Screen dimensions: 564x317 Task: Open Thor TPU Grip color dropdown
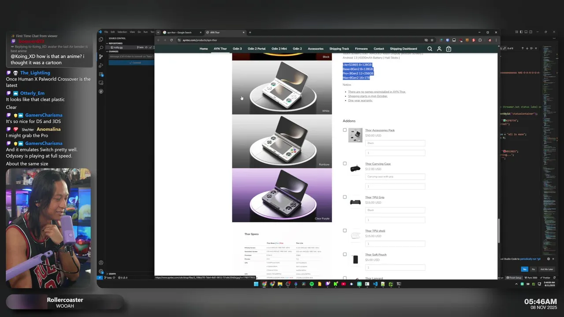click(x=395, y=210)
